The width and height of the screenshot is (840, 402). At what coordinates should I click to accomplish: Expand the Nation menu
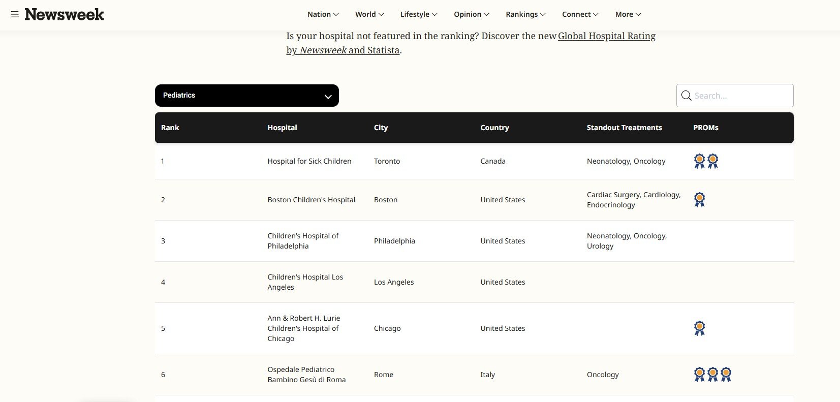[323, 14]
